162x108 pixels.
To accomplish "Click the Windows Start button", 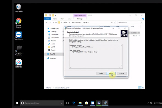I will coord(17,103).
